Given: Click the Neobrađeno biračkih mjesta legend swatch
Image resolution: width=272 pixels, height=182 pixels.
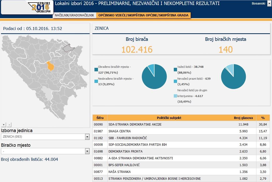Looking at the screenshot, I should [x=96, y=81].
